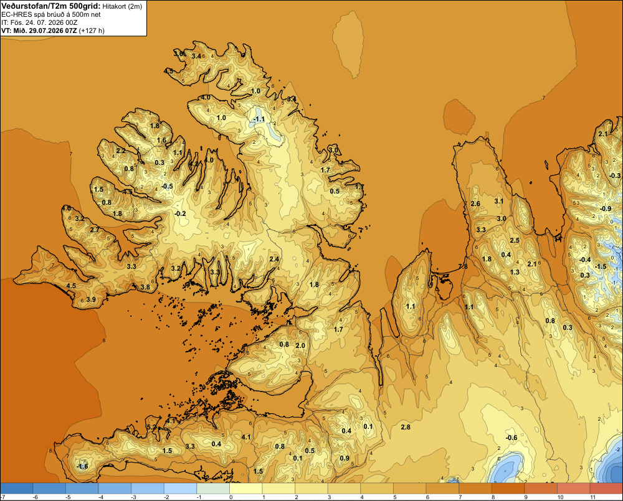The image size is (623, 501).
Task: Click the red-orange 10 to 11 legend swatch
Action: tap(574, 488)
